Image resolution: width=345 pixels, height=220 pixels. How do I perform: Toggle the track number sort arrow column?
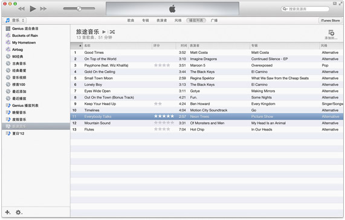[x=77, y=45]
